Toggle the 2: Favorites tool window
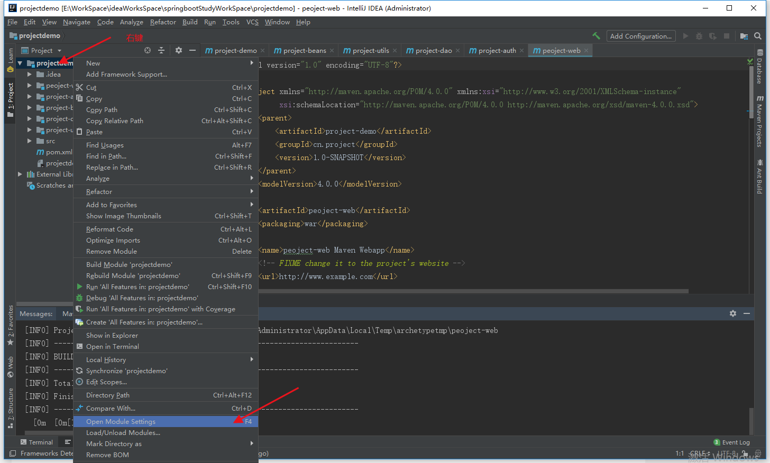This screenshot has width=770, height=463. click(x=10, y=326)
